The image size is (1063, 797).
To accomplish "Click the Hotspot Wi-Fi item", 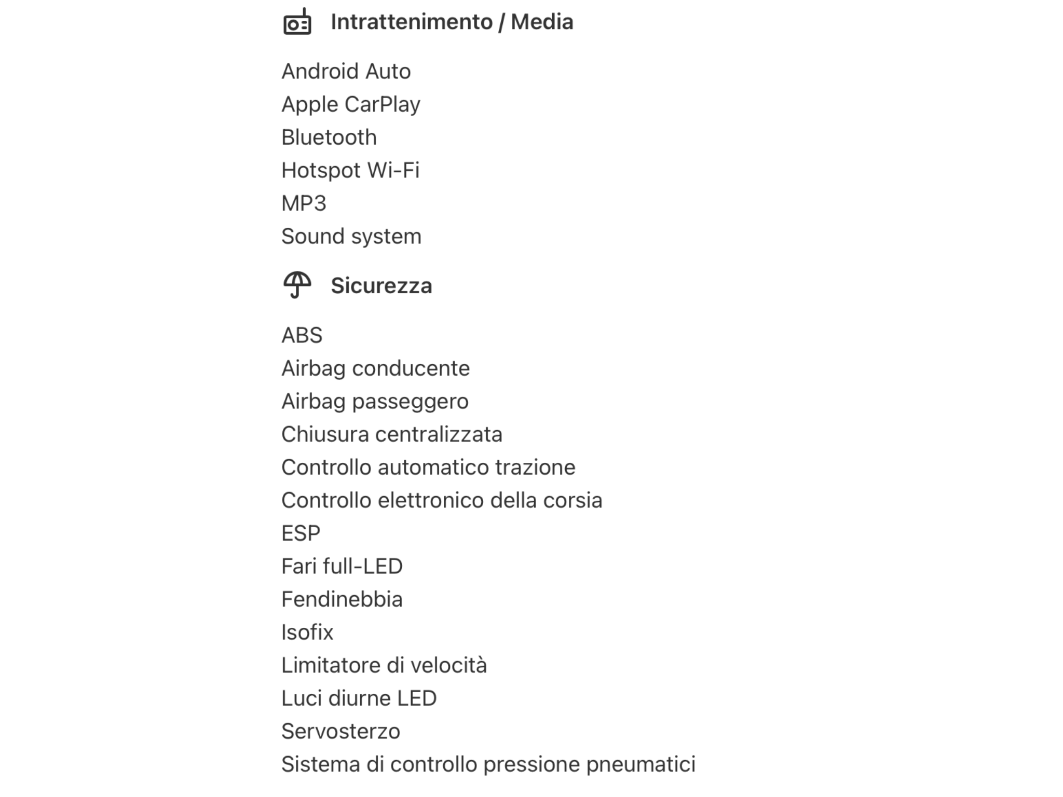I will click(350, 171).
